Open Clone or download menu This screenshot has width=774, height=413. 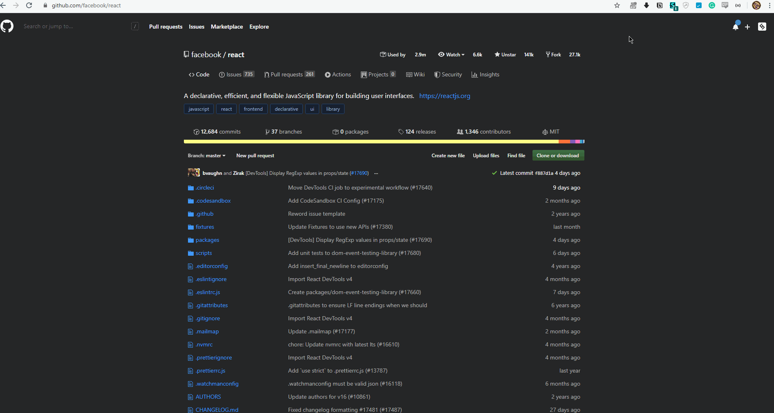tap(558, 156)
